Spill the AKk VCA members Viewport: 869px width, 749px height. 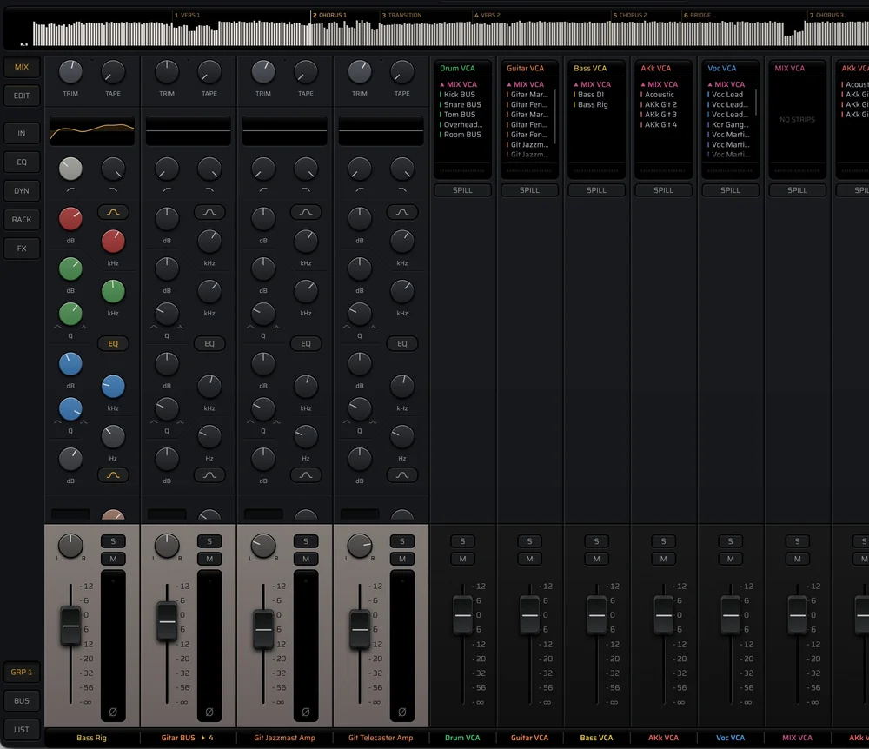pyautogui.click(x=663, y=190)
